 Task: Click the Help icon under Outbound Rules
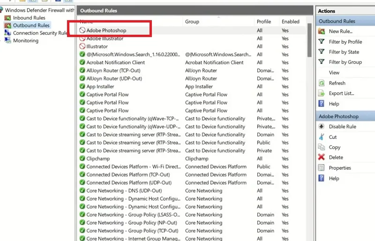(x=322, y=104)
